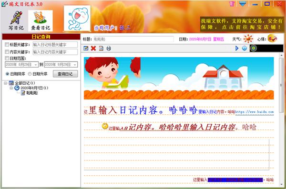Click the colorful disc music visualizer icon
Screen dimensions: 286x189
254,48
